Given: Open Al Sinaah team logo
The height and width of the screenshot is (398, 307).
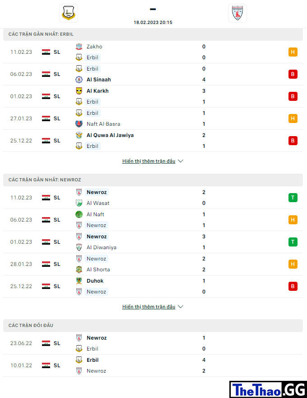Looking at the screenshot, I should point(79,80).
